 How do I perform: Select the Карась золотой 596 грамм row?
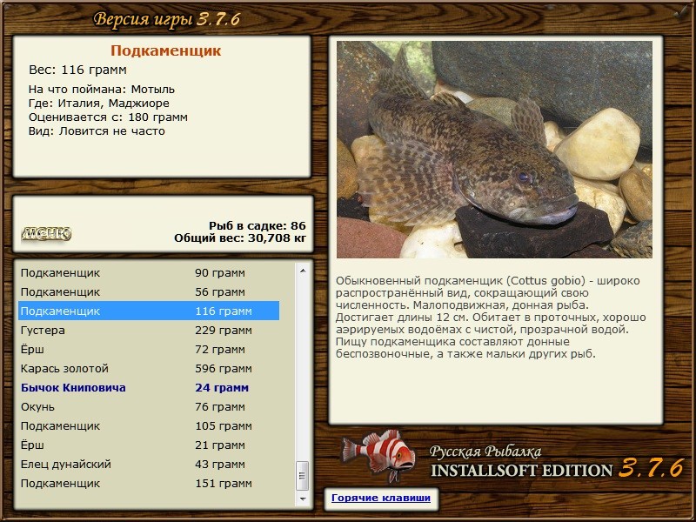(x=149, y=368)
